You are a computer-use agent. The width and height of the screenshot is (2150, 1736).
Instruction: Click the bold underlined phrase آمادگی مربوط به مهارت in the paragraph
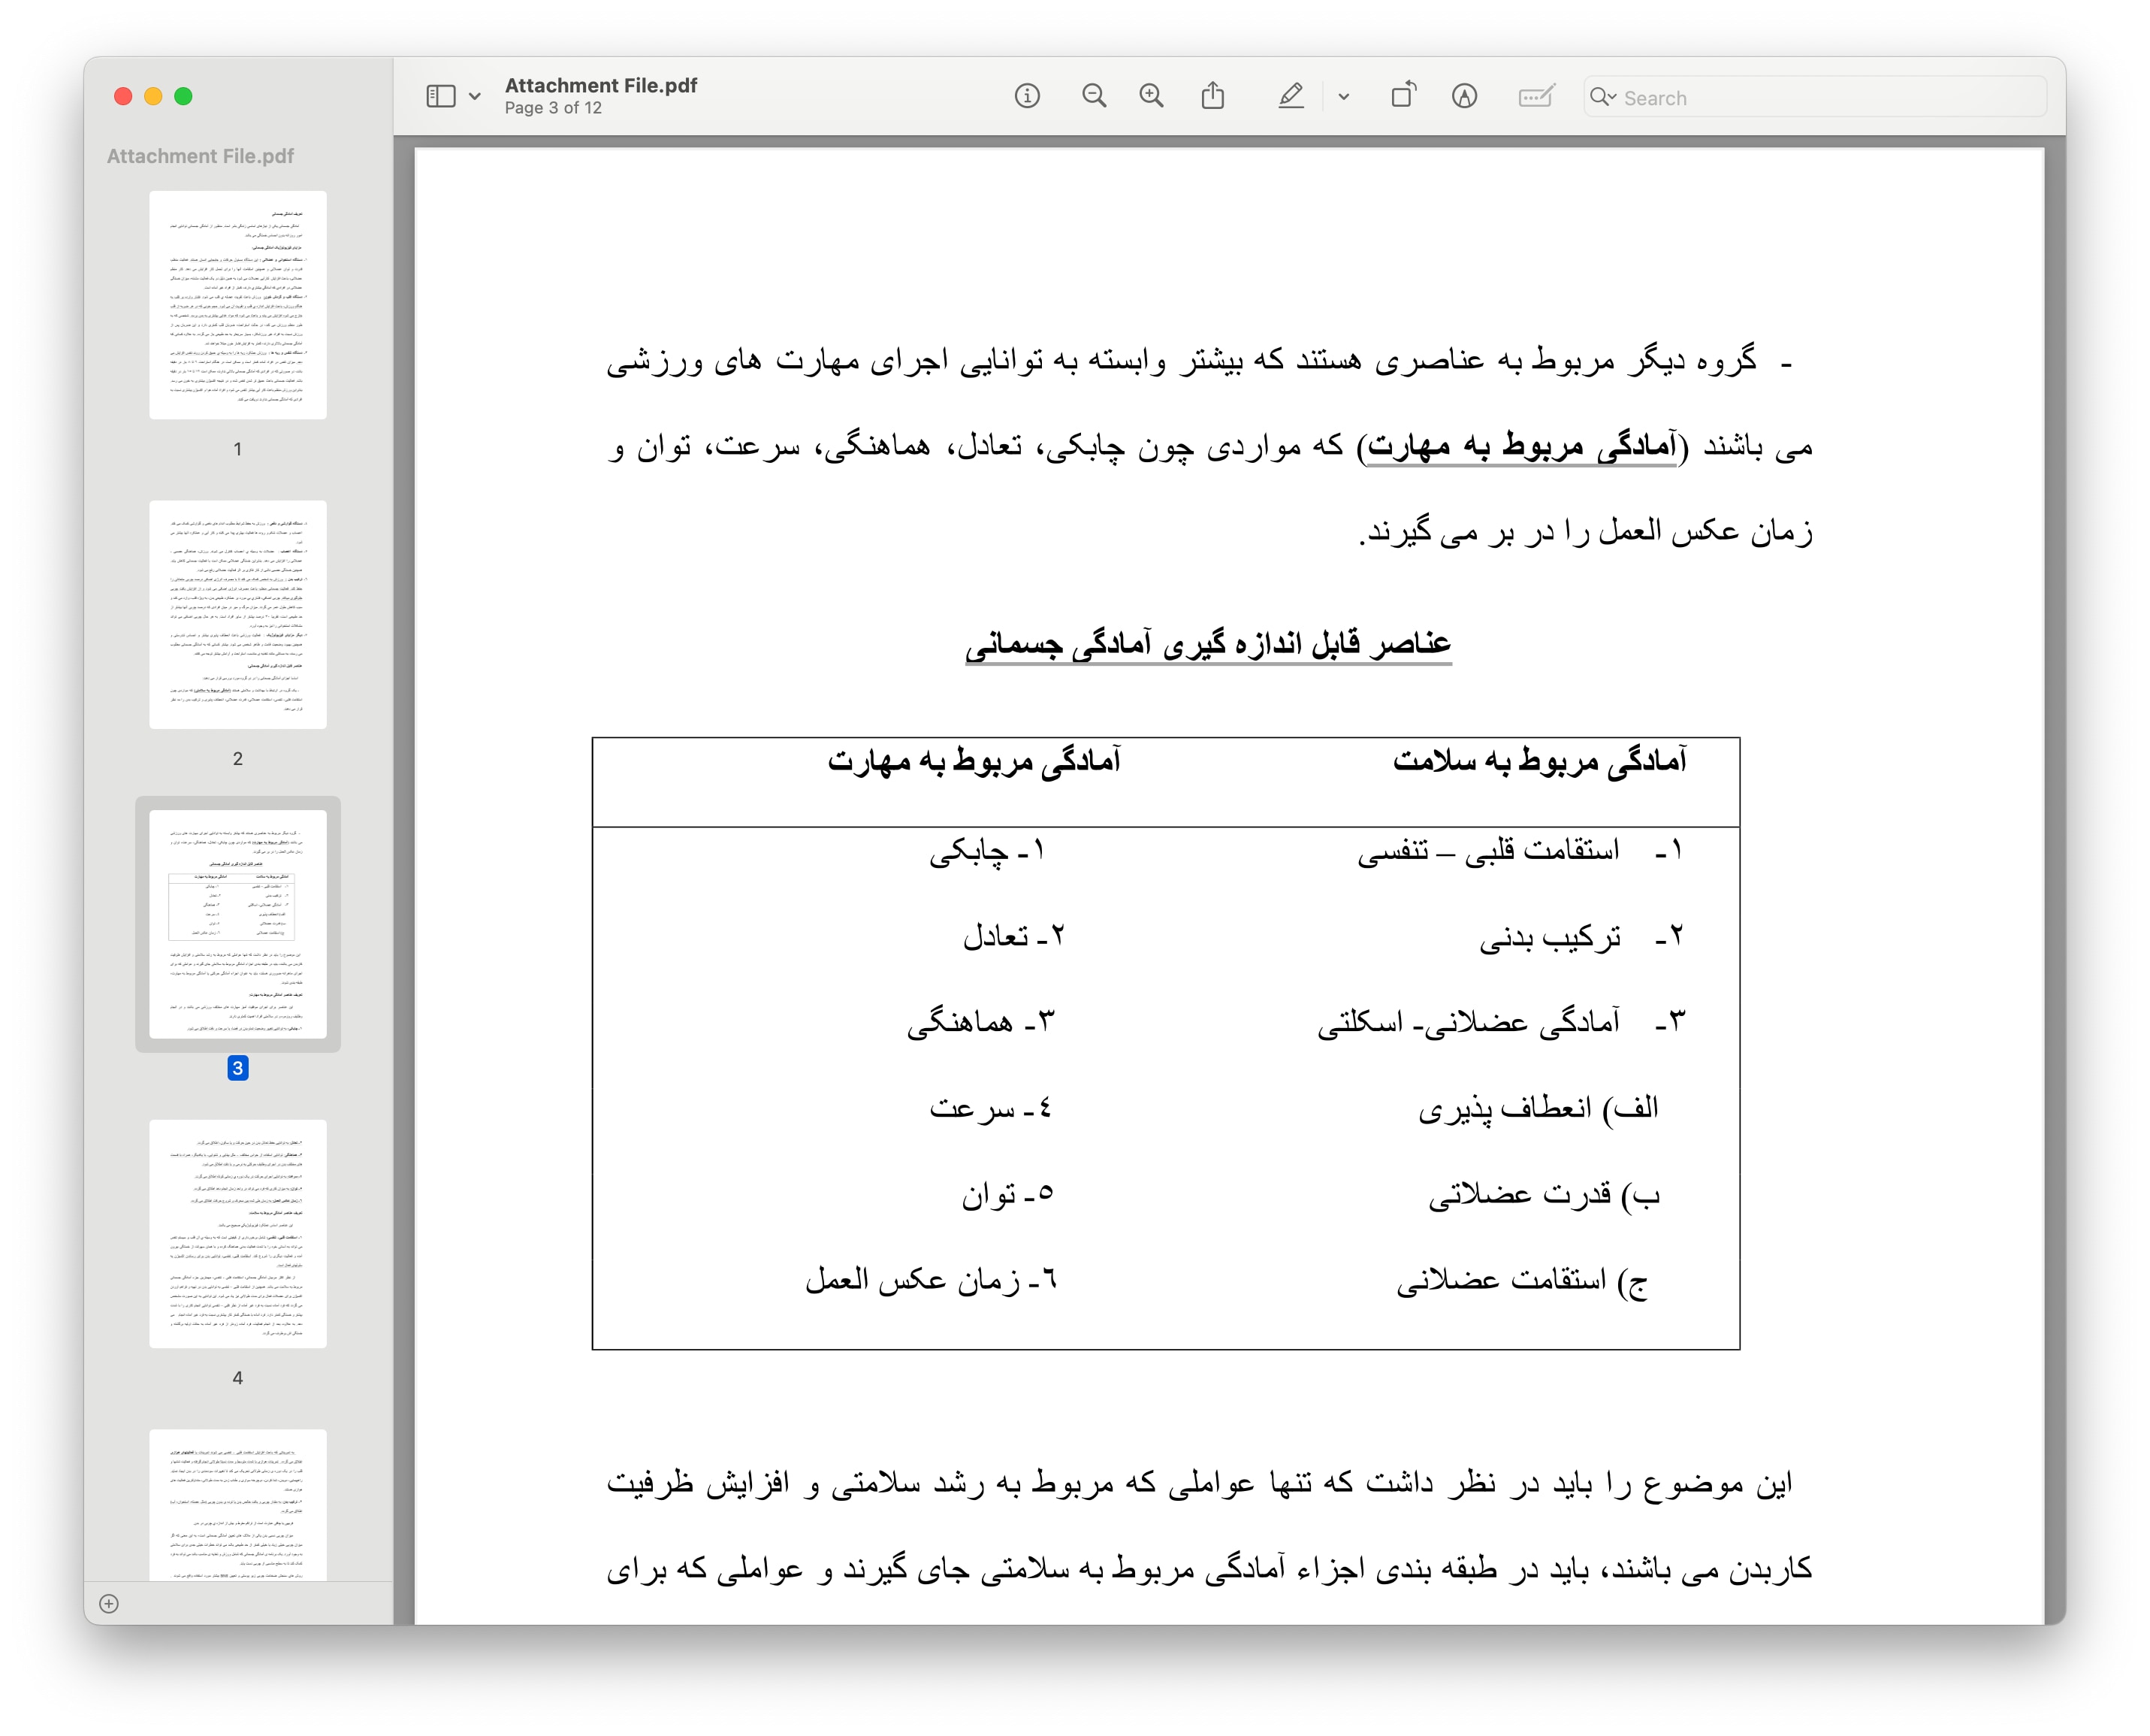point(1521,445)
